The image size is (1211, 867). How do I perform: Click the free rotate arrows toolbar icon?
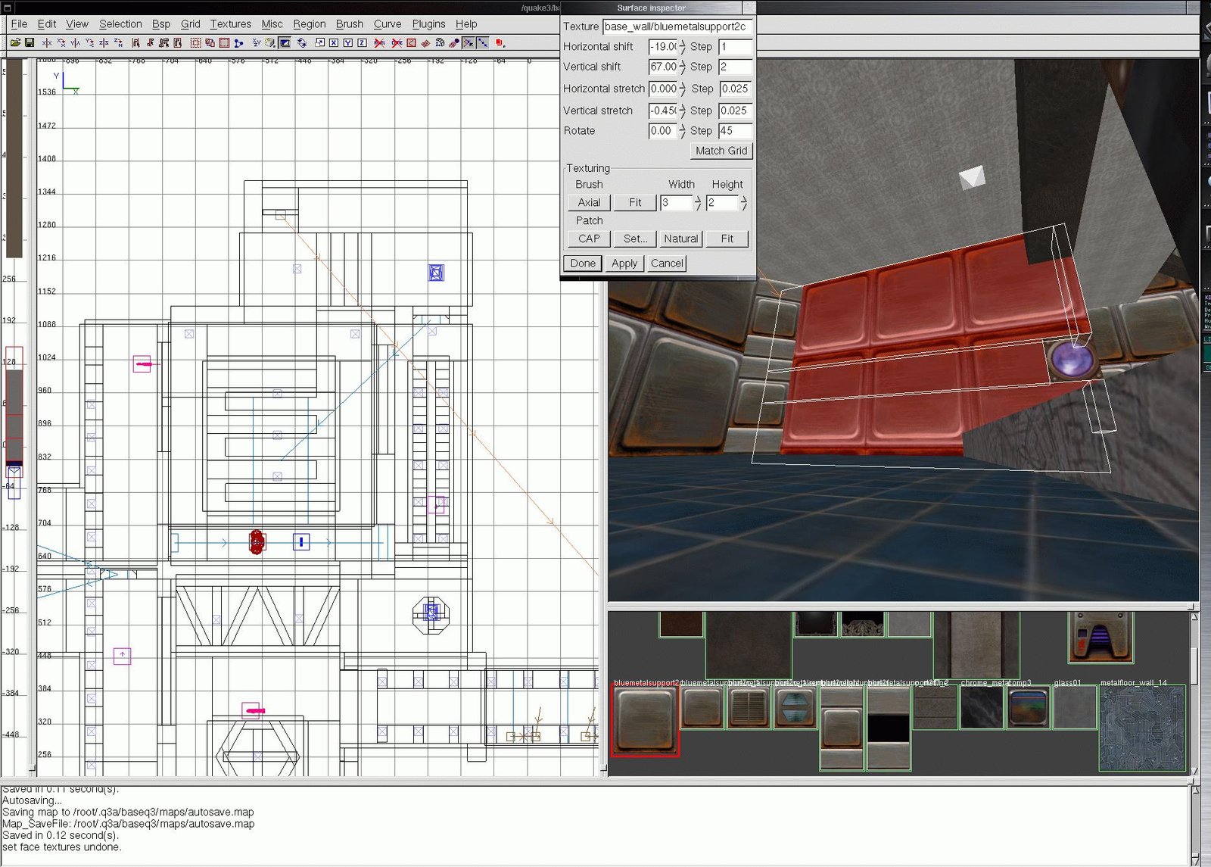click(x=302, y=42)
